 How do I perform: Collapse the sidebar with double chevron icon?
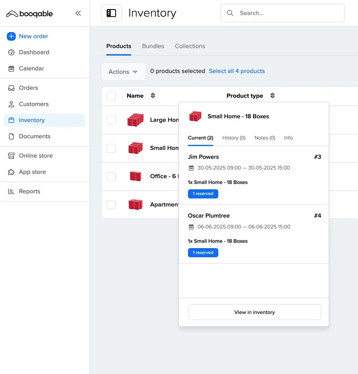pyautogui.click(x=78, y=13)
